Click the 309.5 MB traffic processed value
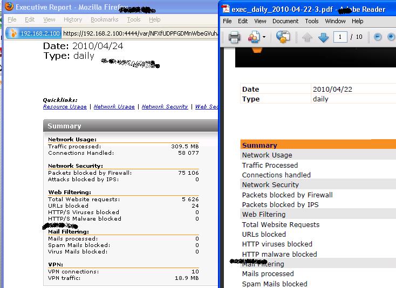 [185, 146]
